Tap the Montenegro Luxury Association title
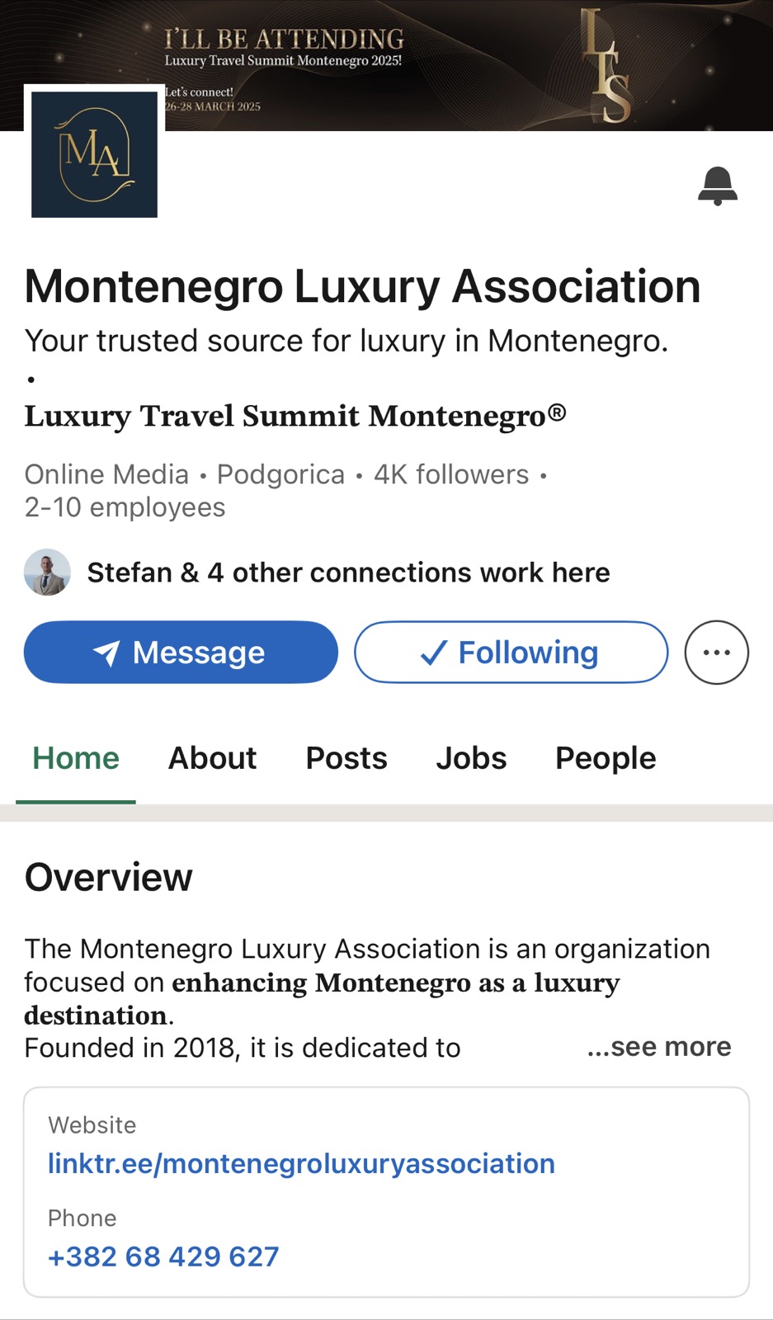 pos(362,286)
